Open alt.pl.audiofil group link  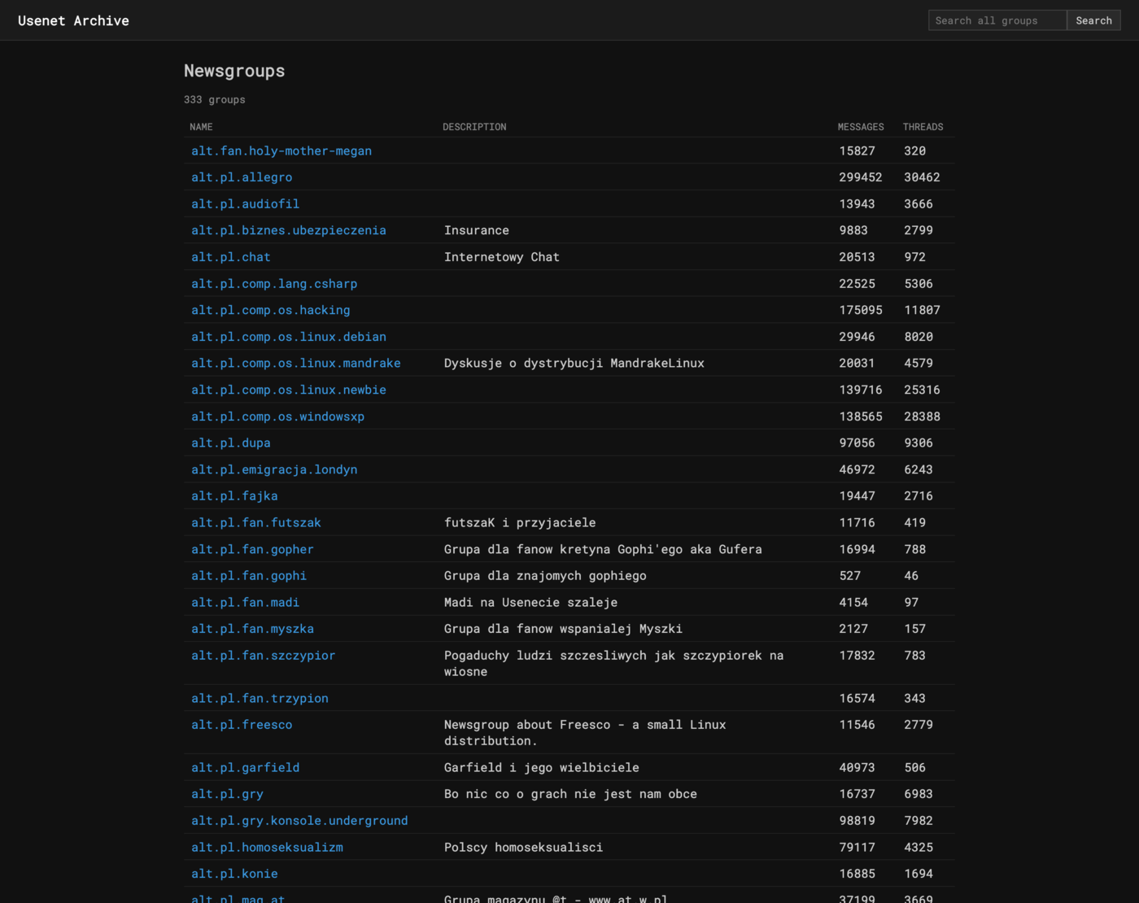[x=245, y=204]
